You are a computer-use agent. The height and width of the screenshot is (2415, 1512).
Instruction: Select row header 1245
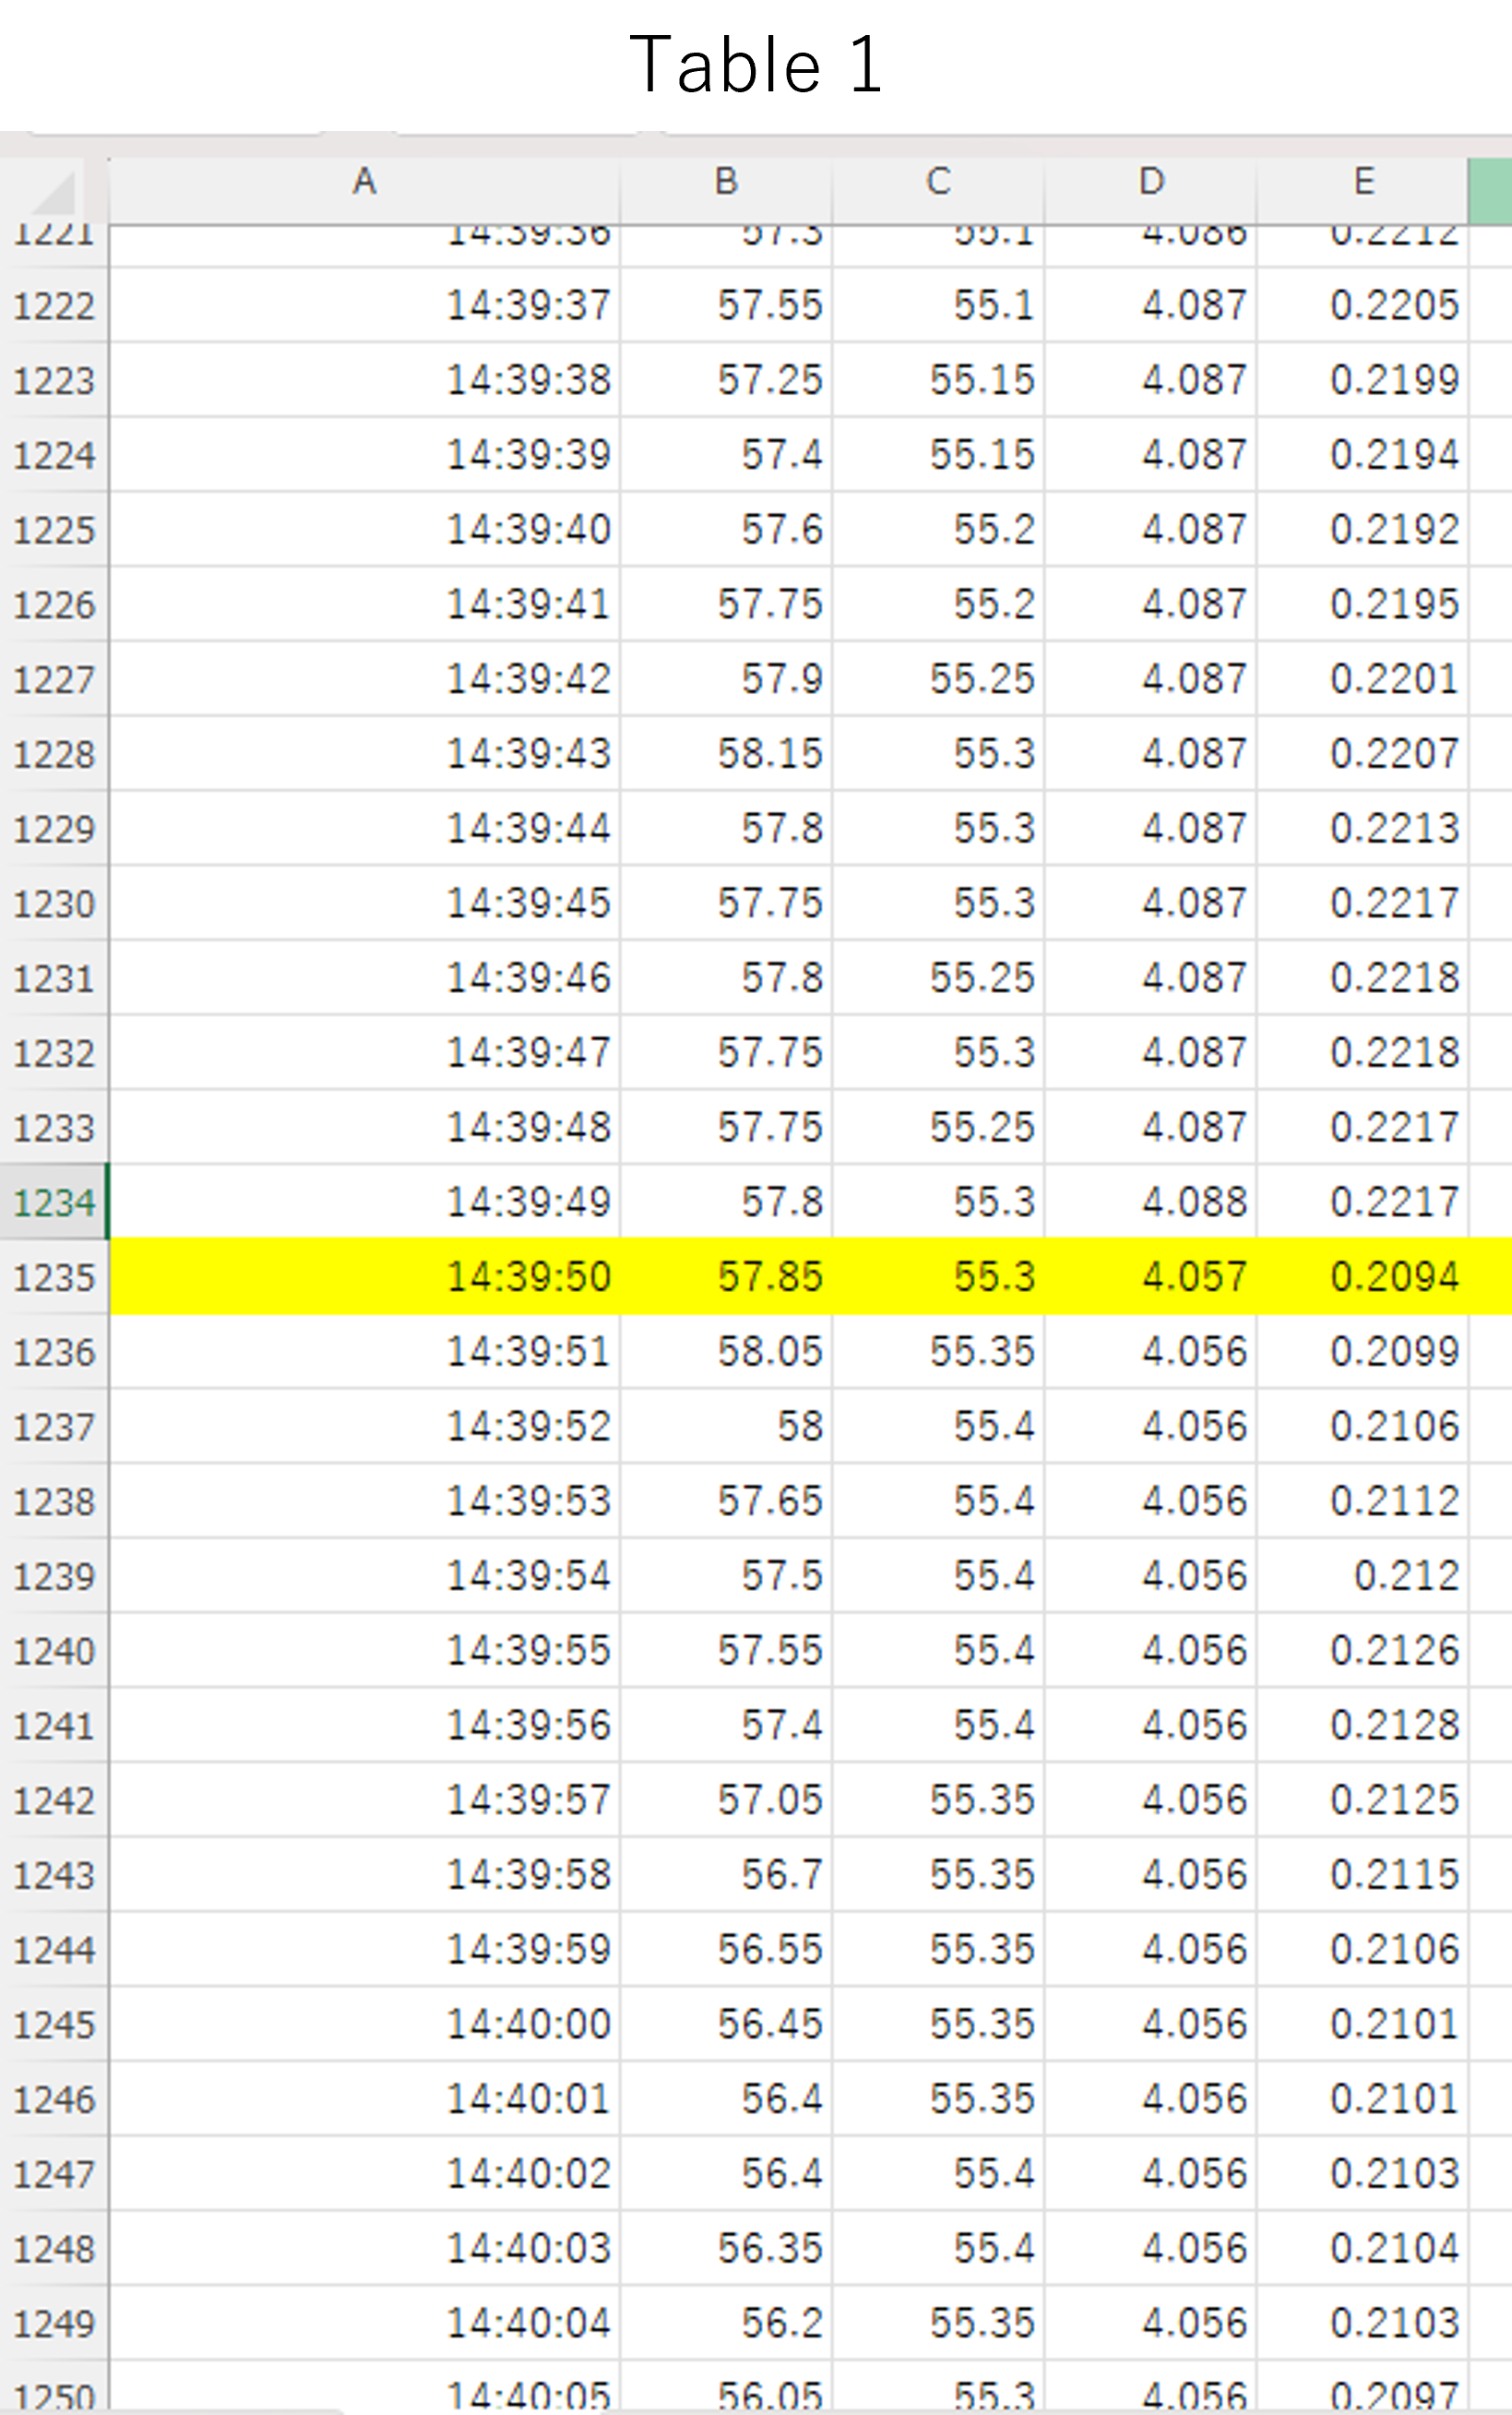pos(54,2023)
